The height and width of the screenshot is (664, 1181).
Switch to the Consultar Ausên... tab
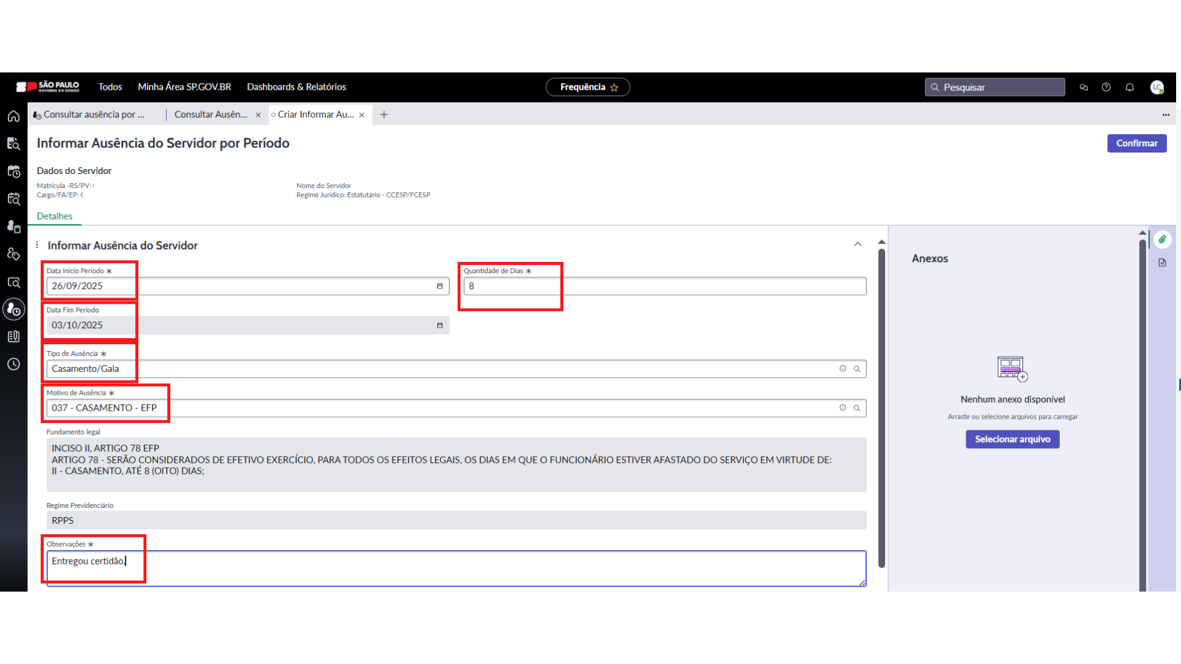click(x=210, y=115)
